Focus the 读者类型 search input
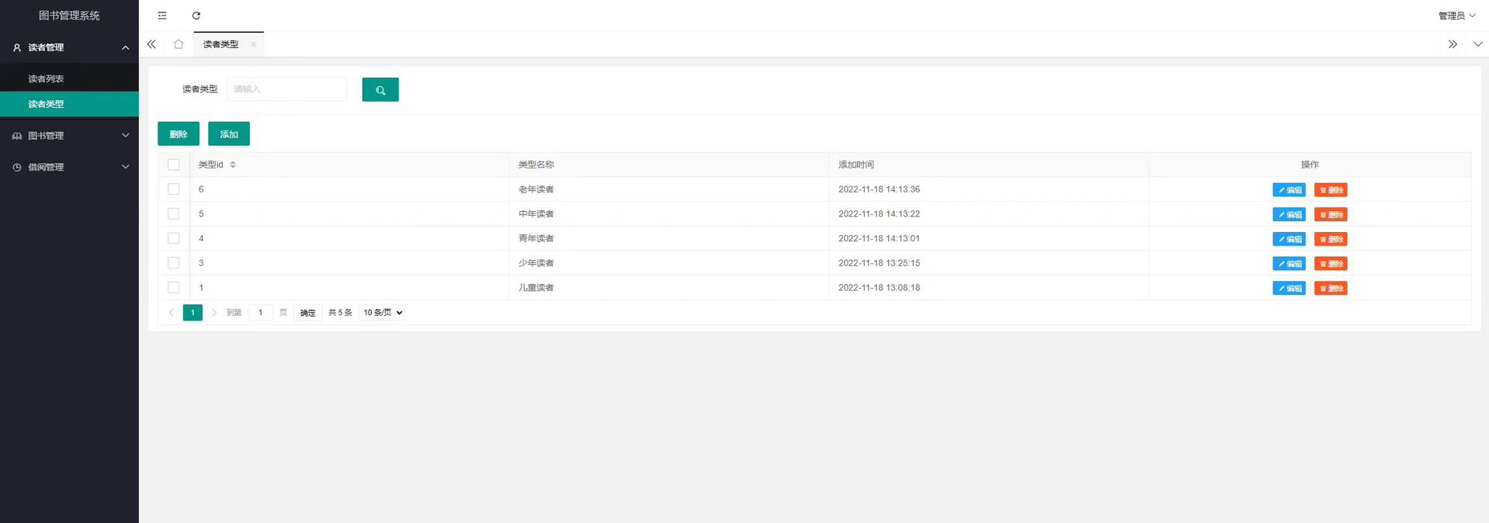This screenshot has width=1489, height=523. pyautogui.click(x=287, y=89)
